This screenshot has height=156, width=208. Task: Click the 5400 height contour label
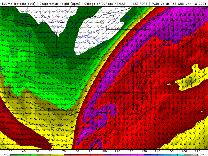[83, 89]
